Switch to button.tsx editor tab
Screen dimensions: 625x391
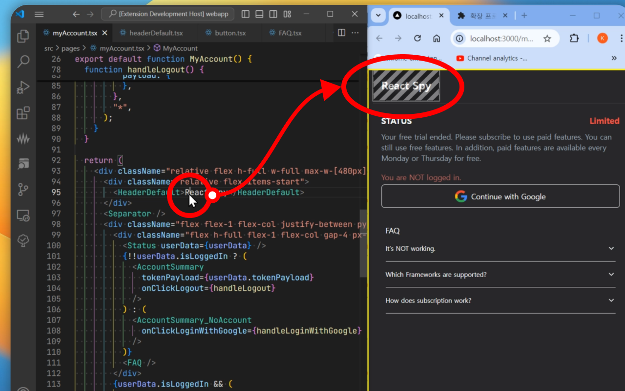pyautogui.click(x=230, y=33)
